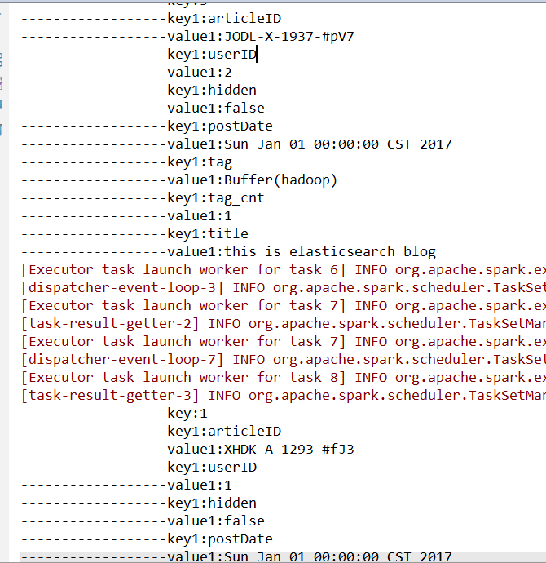This screenshot has width=546, height=563.
Task: Click the print icon in console toolbar
Action: coord(2,104)
